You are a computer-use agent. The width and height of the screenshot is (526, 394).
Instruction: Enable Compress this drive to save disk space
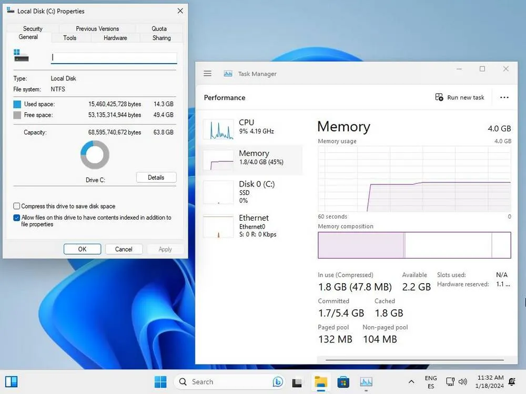pyautogui.click(x=16, y=206)
